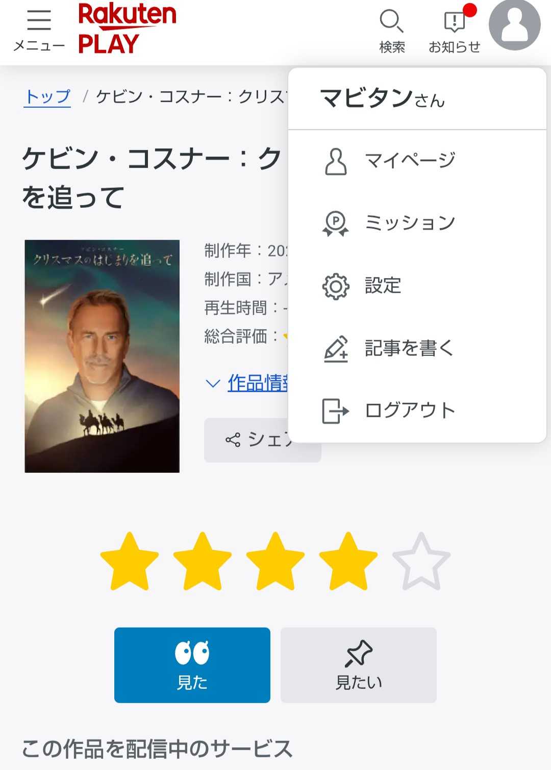Tap the 検索 magnifier icon
551x770 pixels.
391,22
